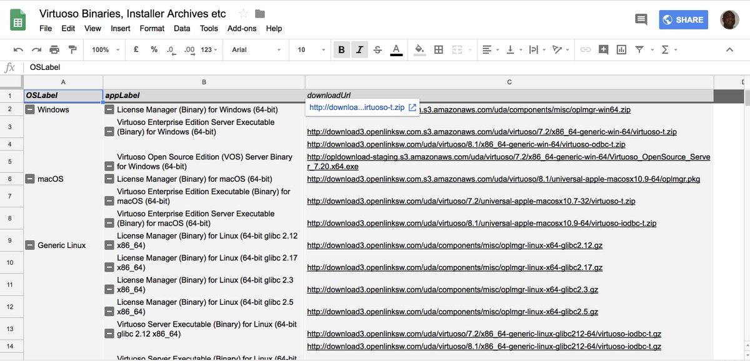Open cell borders tool
The image size is (750, 361).
[x=439, y=50]
